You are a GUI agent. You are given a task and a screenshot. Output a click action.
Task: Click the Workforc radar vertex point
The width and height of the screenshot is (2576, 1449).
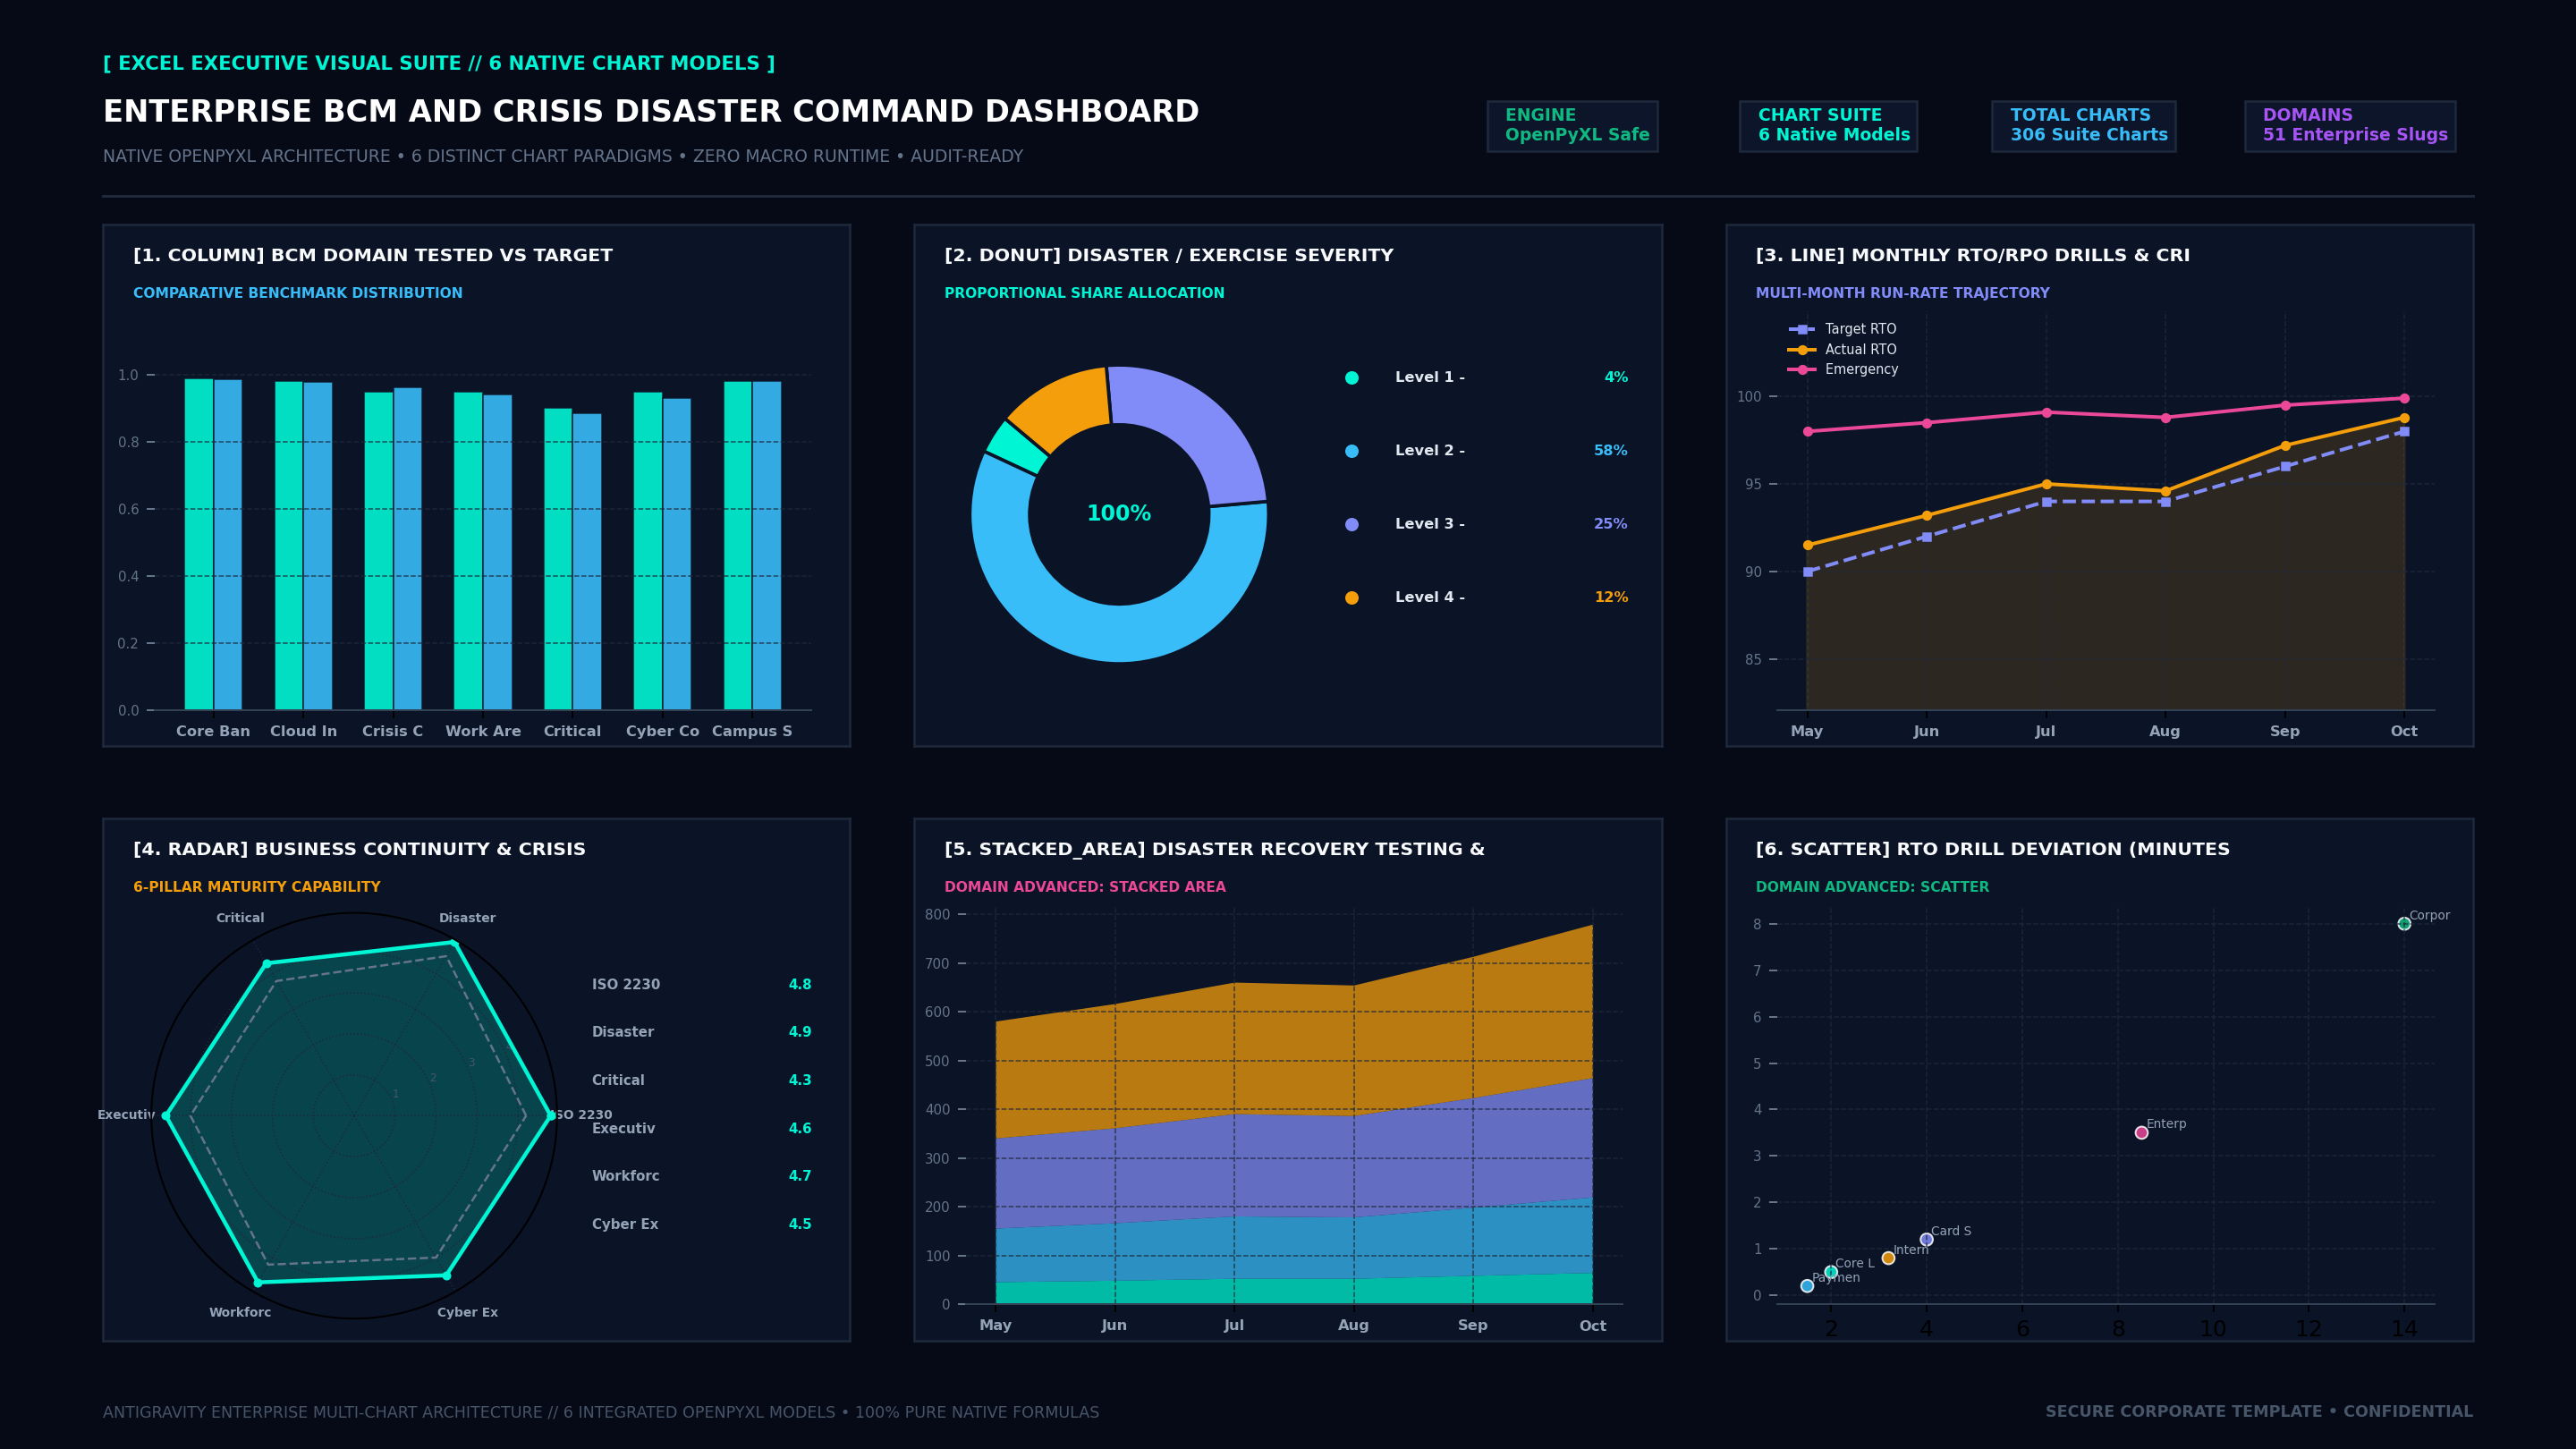(x=258, y=1282)
